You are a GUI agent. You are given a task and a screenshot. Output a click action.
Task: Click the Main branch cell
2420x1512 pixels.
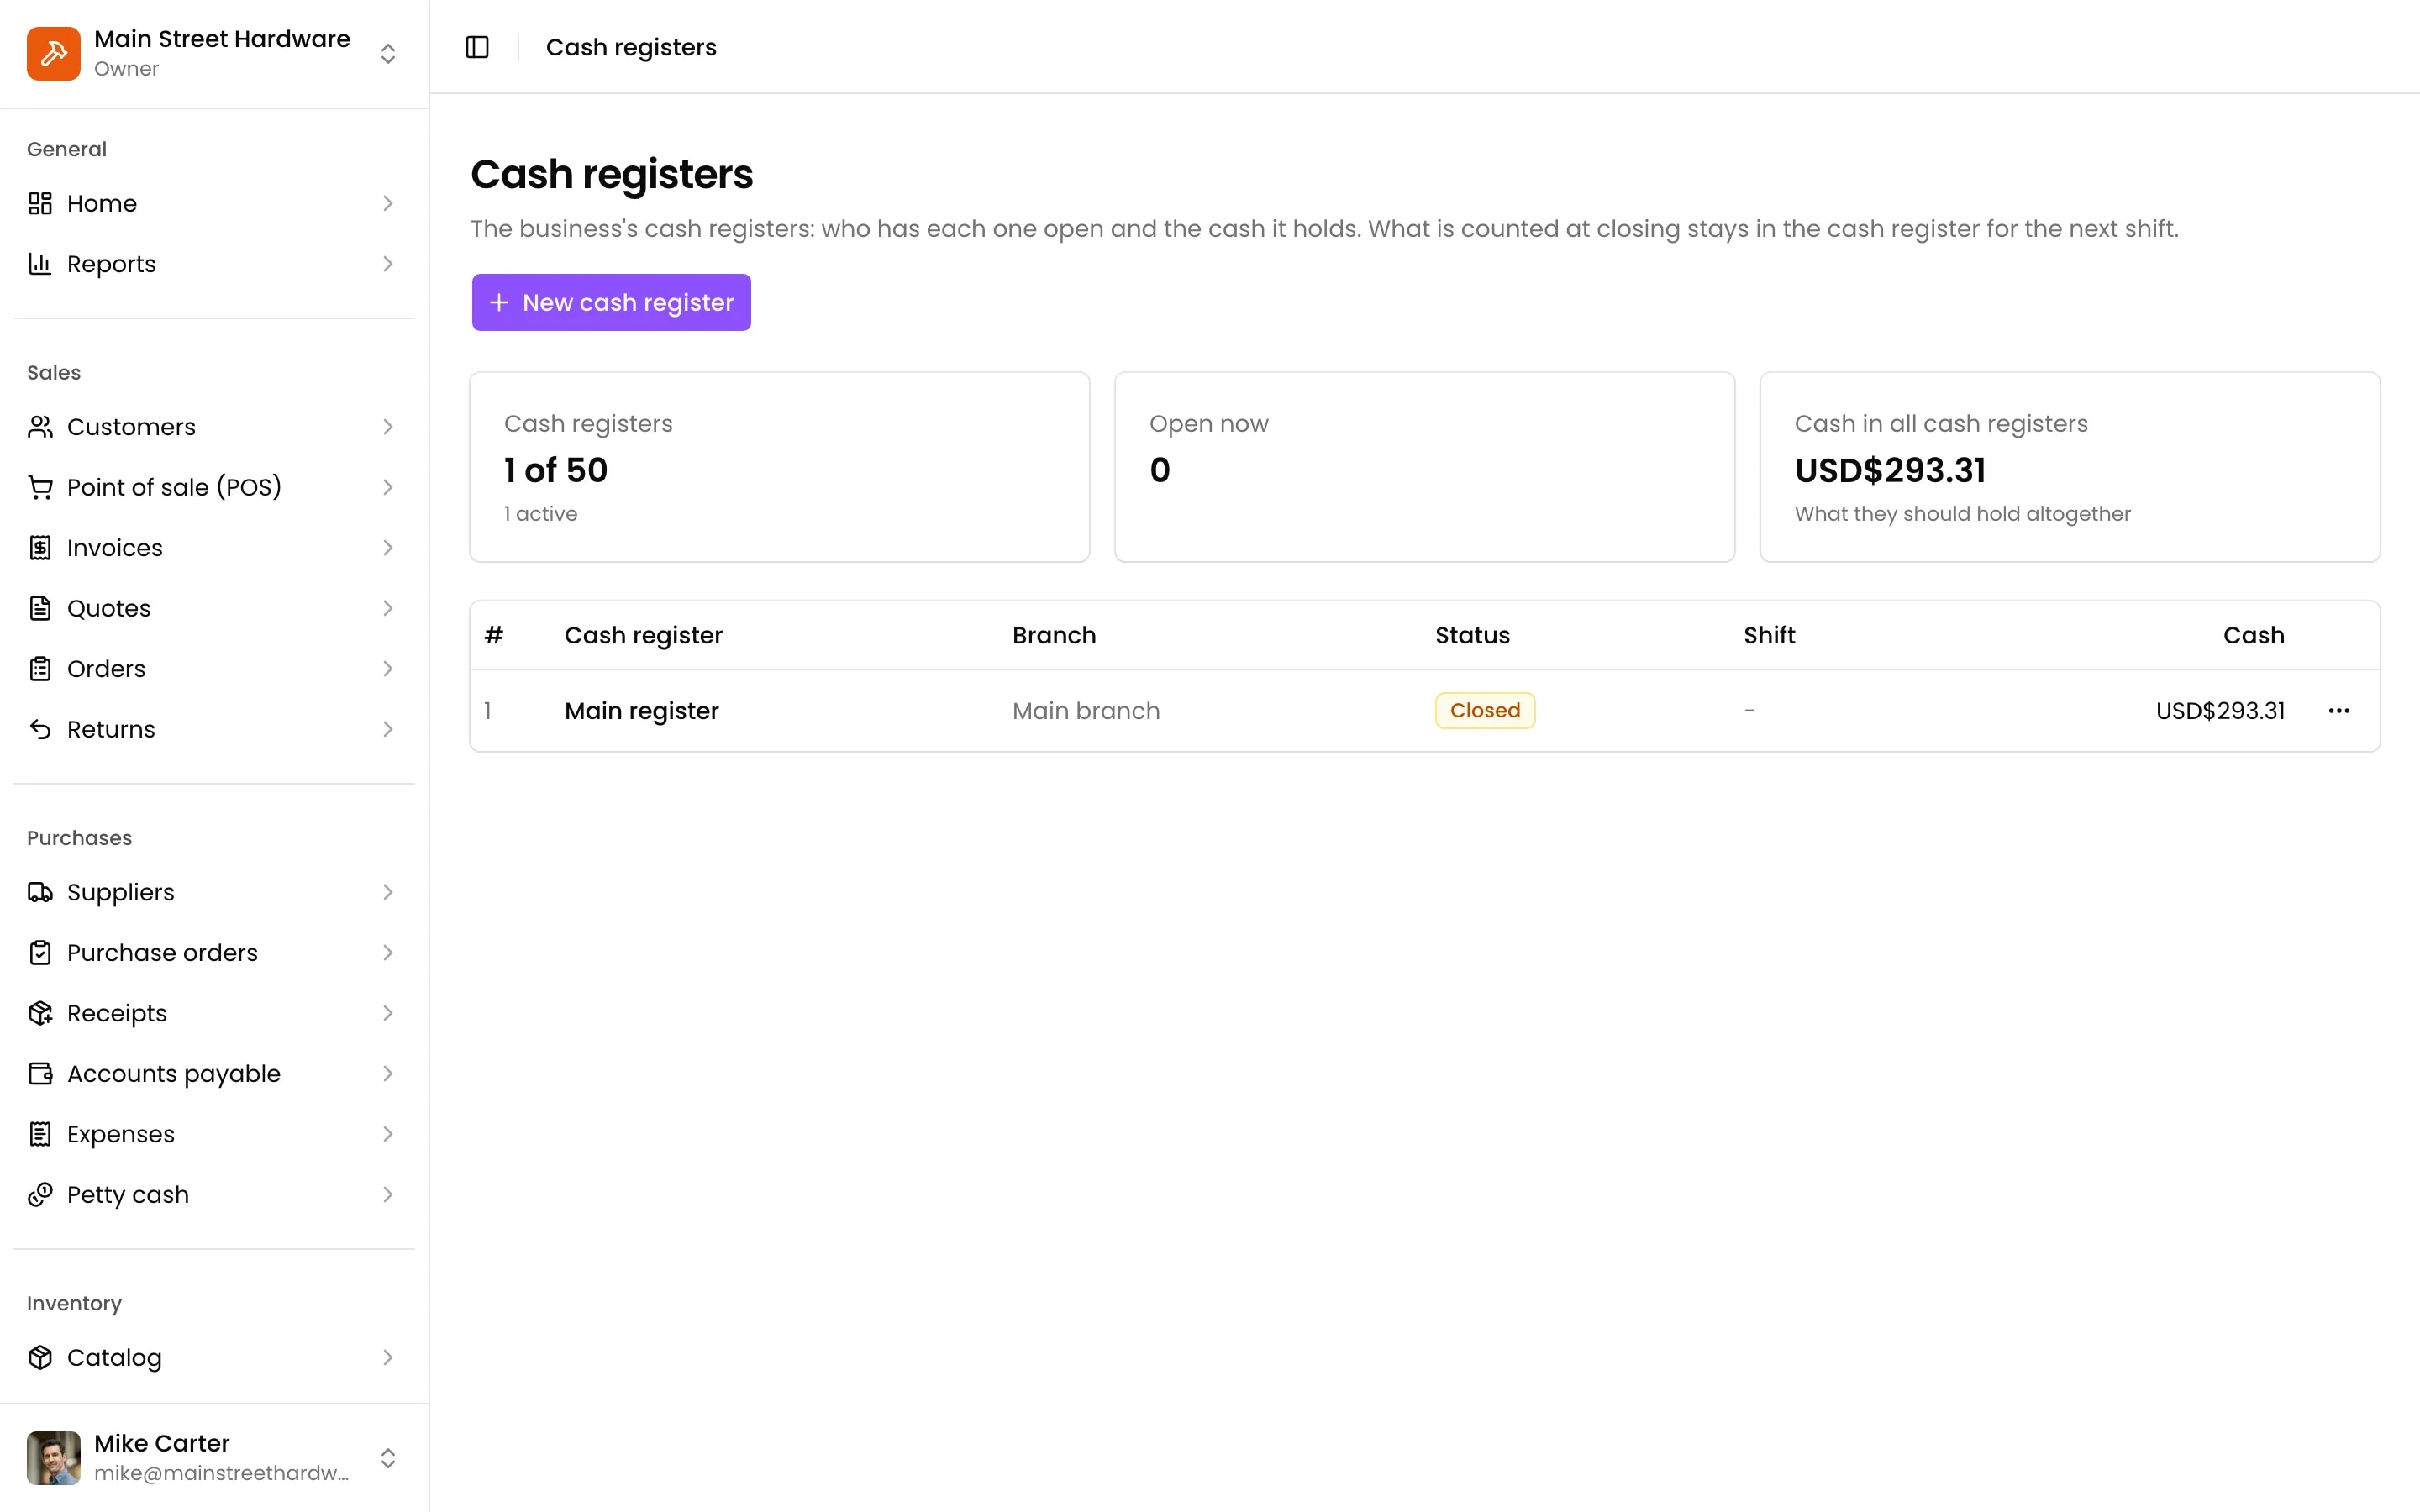[1086, 711]
